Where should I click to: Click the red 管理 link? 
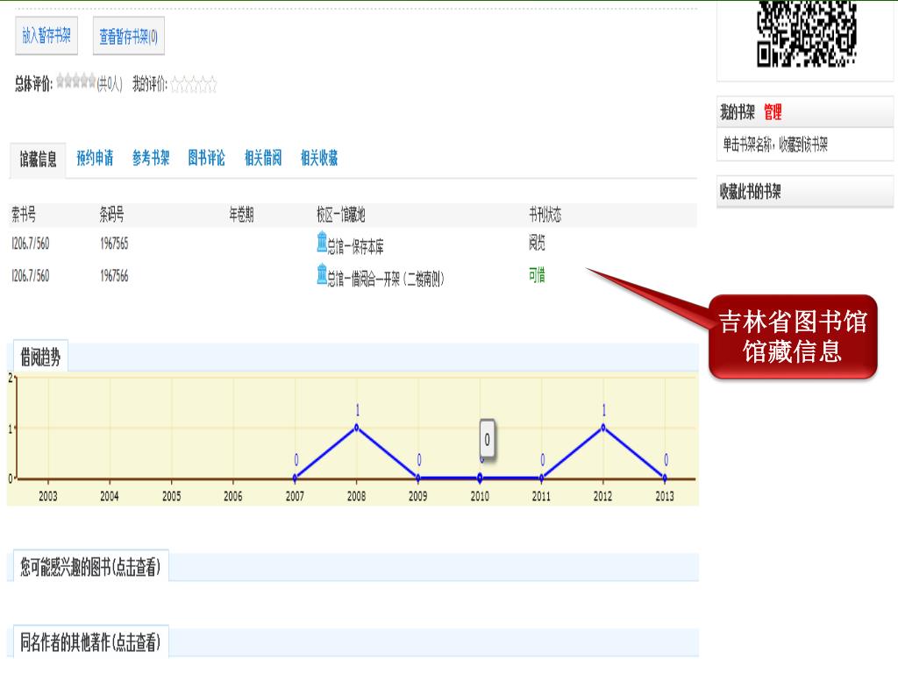pos(773,112)
